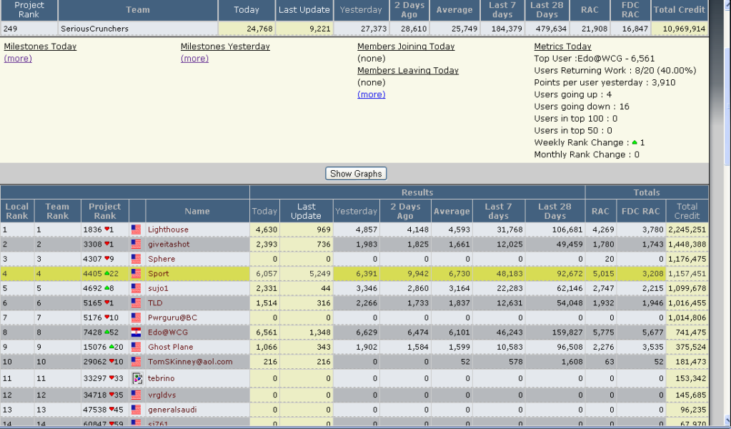The height and width of the screenshot is (429, 731).
Task: Click the flag icon beside Ghost Plane
Action: (136, 347)
